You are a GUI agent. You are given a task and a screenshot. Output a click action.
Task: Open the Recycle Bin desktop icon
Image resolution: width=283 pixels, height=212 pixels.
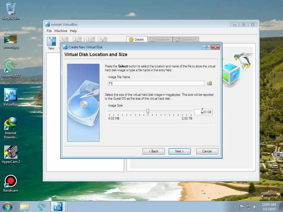[11, 11]
